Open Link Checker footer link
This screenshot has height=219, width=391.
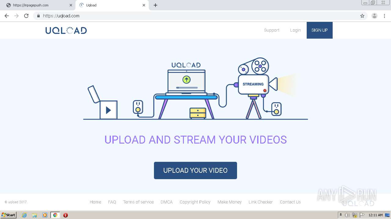(x=261, y=202)
